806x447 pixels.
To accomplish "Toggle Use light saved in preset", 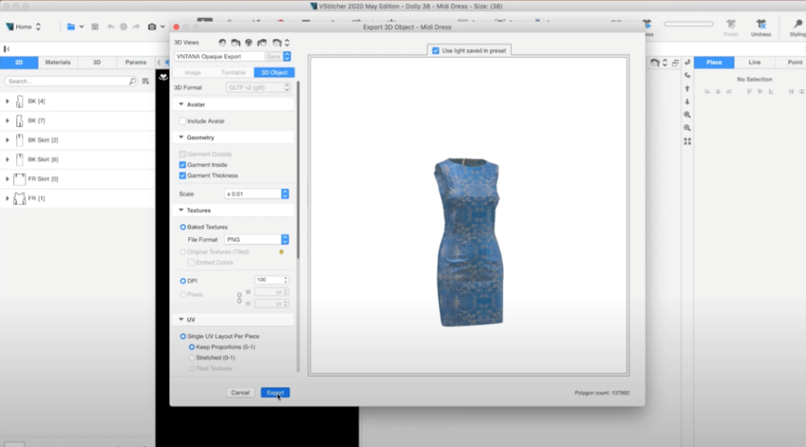I will (x=436, y=51).
